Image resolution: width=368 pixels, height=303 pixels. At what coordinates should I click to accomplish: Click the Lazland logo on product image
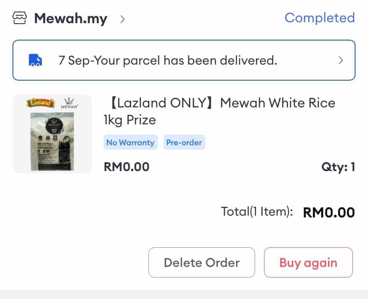point(41,103)
